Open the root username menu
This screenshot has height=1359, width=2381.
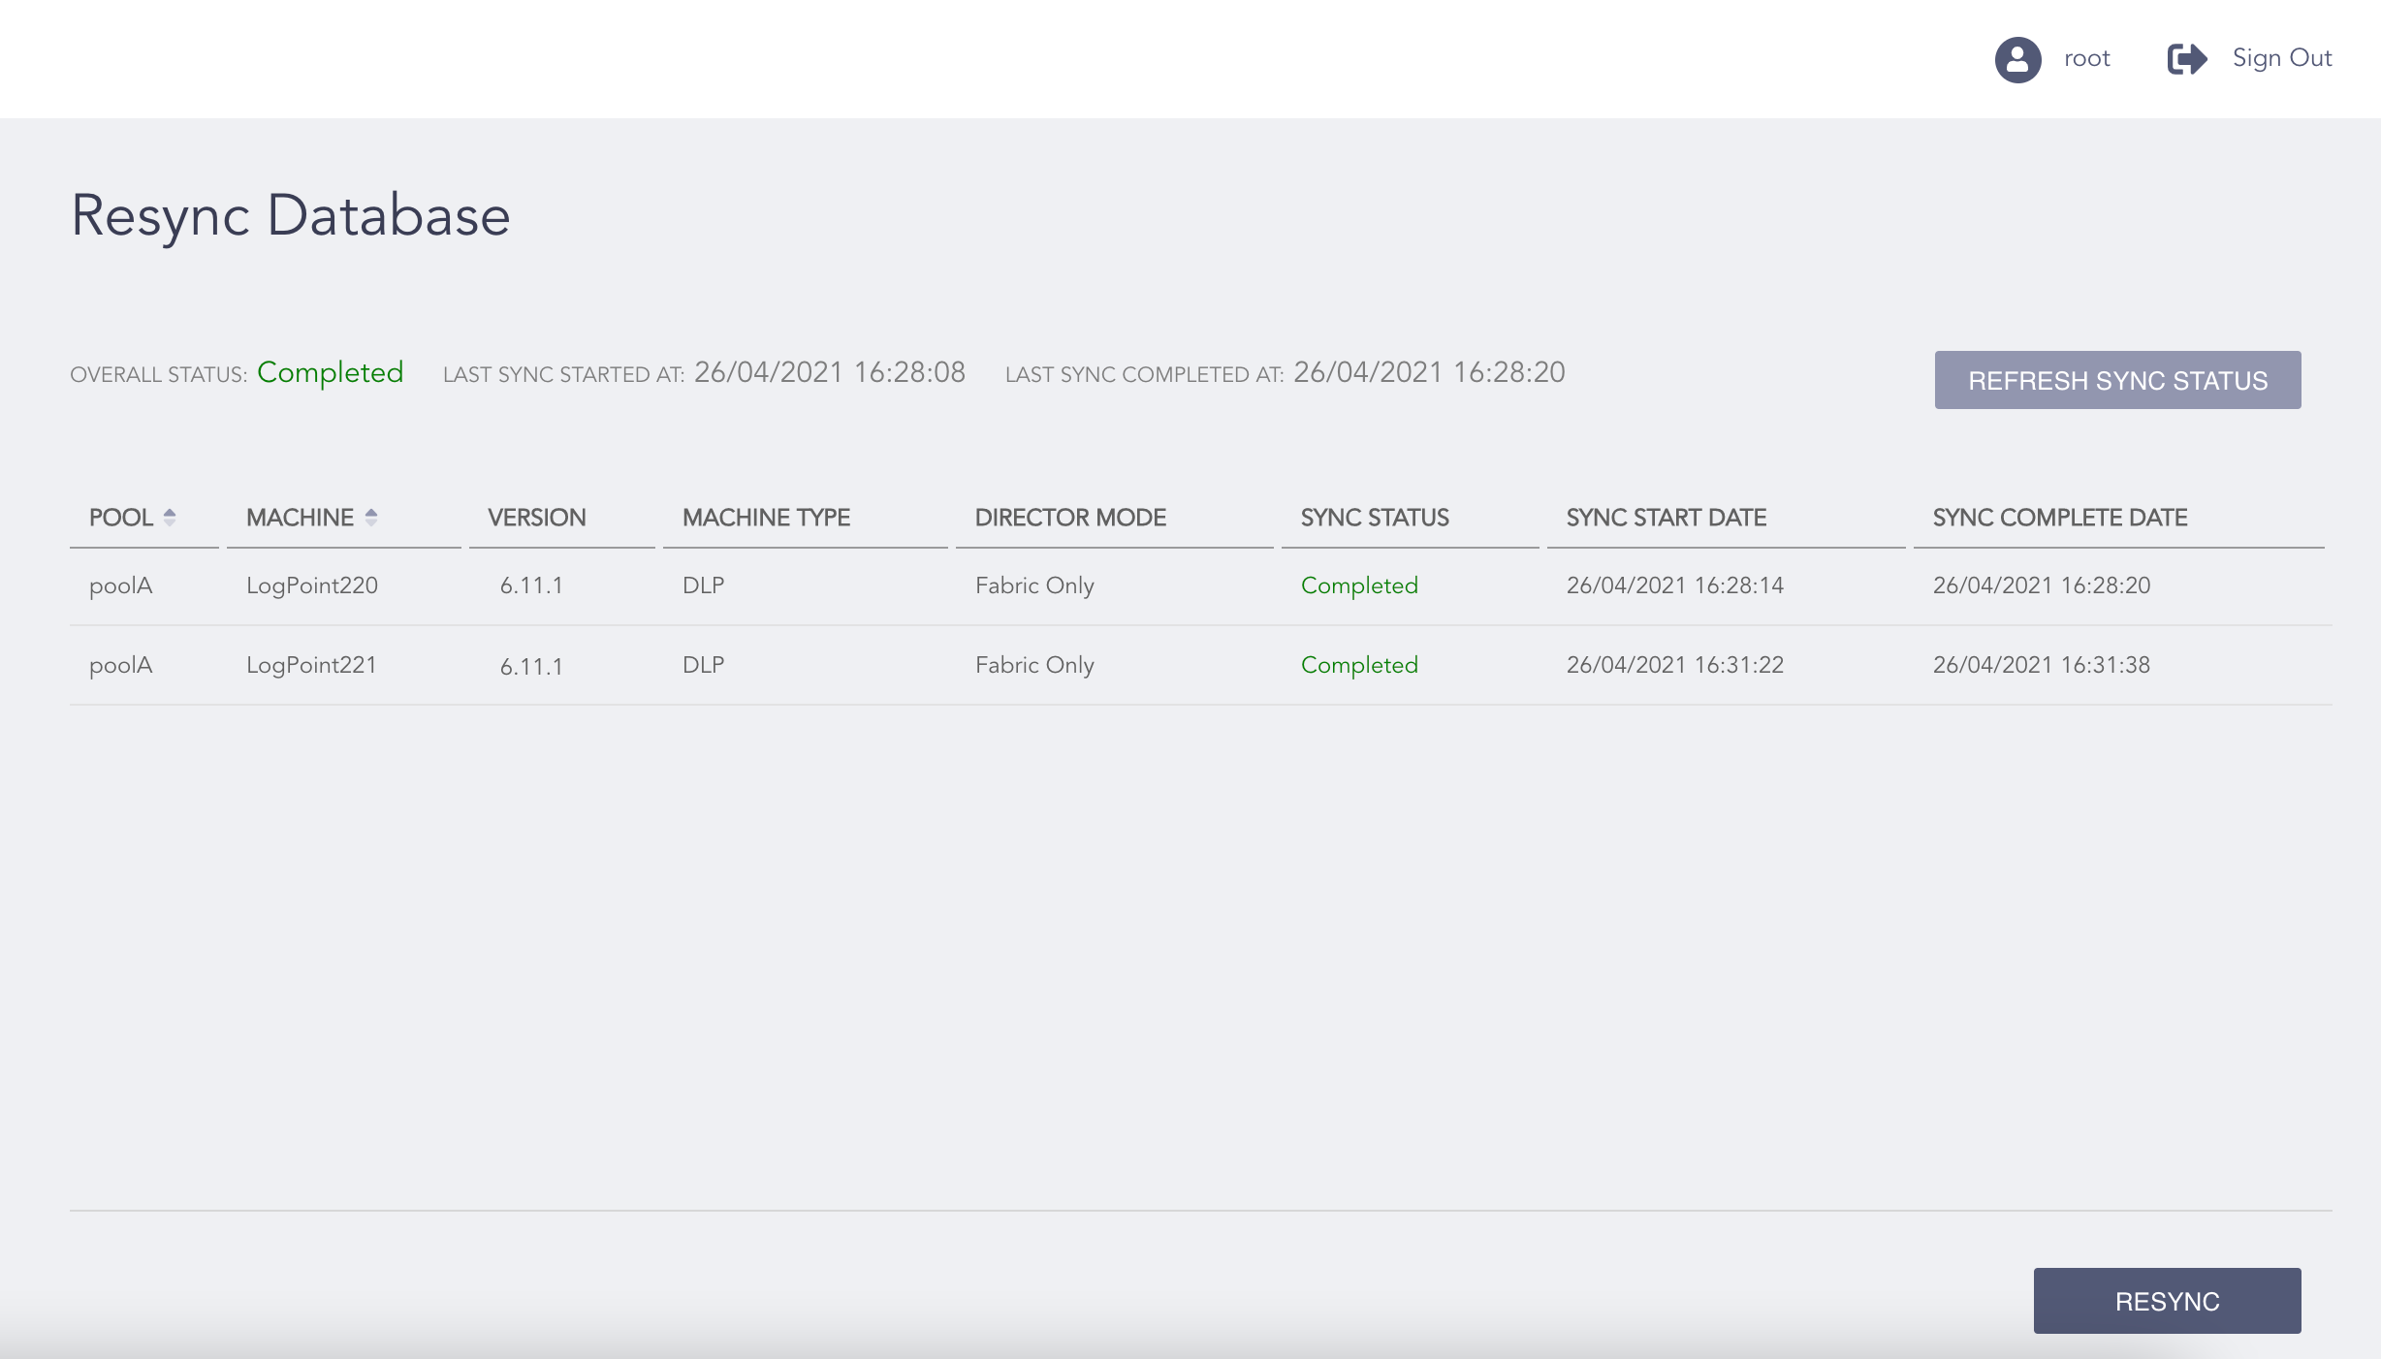pyautogui.click(x=2086, y=59)
